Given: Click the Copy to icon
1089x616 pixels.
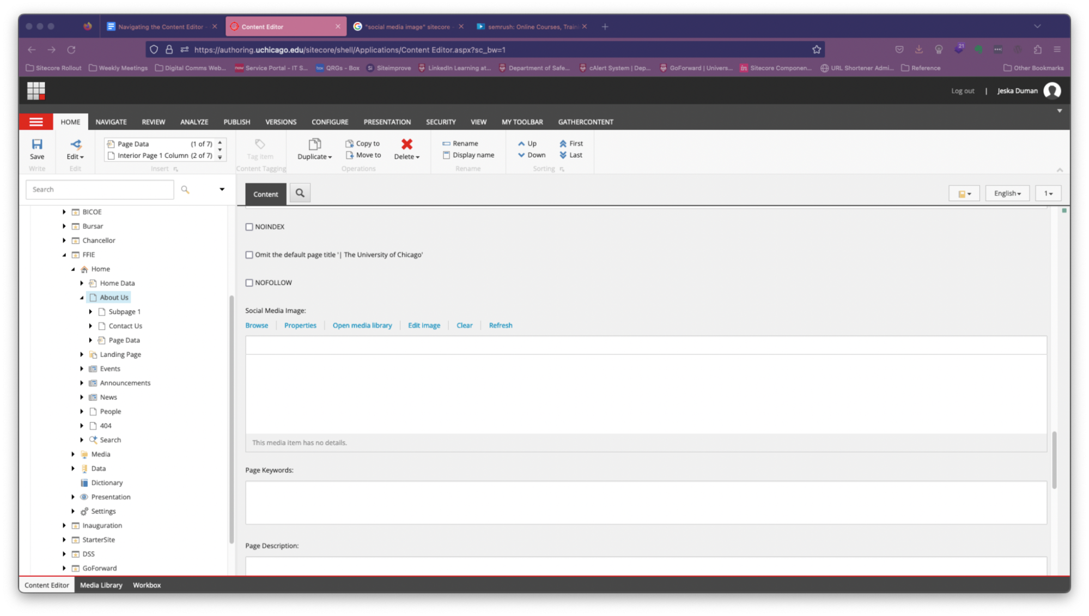Looking at the screenshot, I should pyautogui.click(x=349, y=143).
